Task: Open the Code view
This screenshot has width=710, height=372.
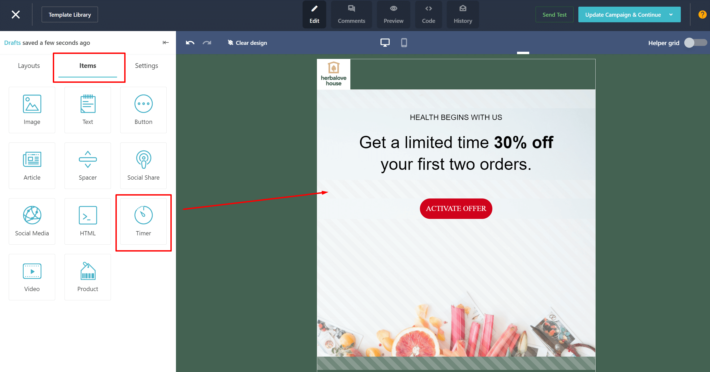Action: [x=428, y=15]
